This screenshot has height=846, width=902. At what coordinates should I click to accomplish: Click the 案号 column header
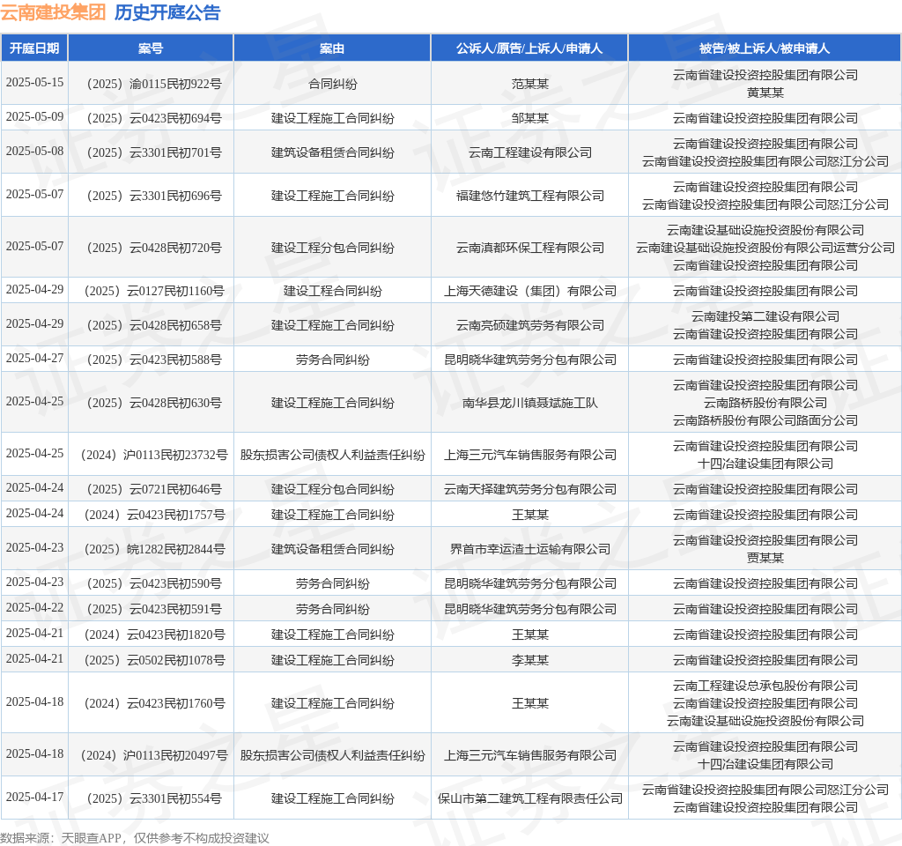pyautogui.click(x=151, y=48)
